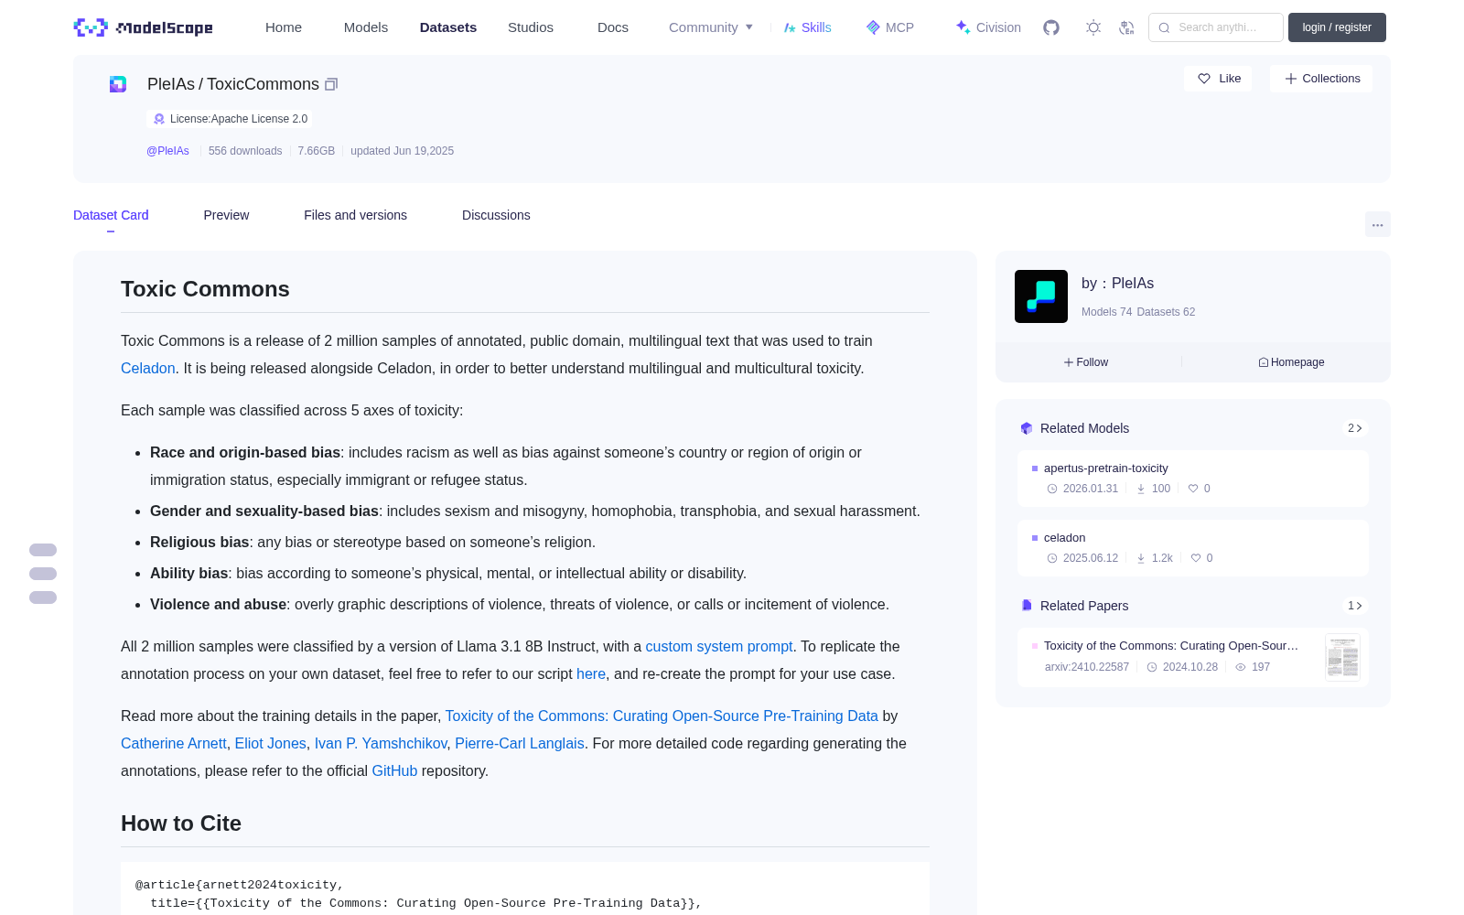Click the arxiv:2410.22587 identifier
The width and height of the screenshot is (1464, 915).
(1087, 667)
